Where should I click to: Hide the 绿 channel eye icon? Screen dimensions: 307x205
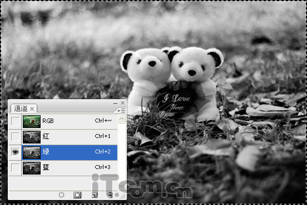coord(15,152)
